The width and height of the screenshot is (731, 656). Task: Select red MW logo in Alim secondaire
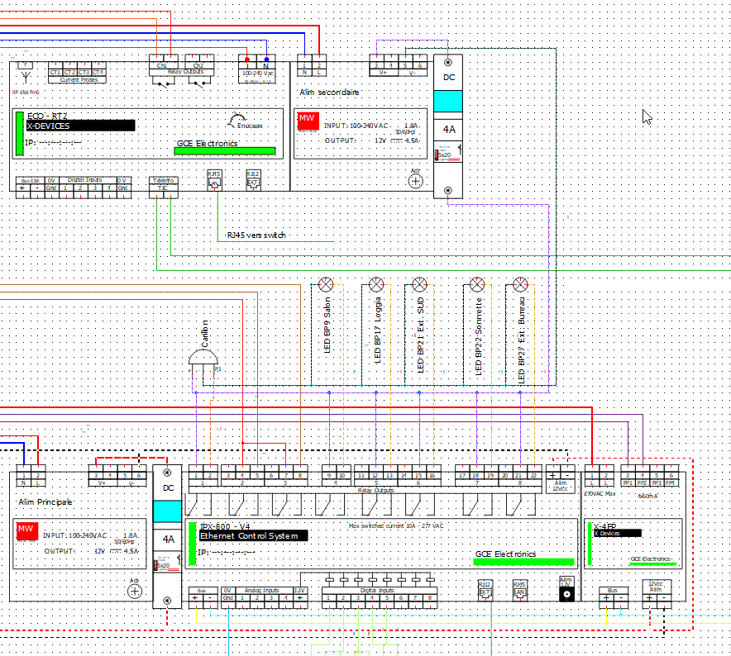[x=307, y=121]
